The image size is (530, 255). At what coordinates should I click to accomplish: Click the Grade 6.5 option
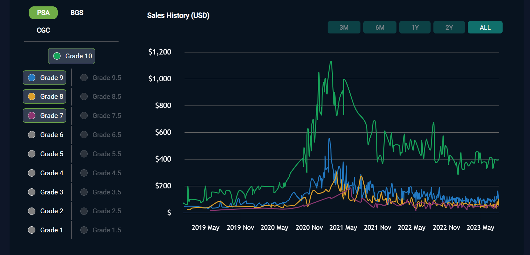[101, 135]
